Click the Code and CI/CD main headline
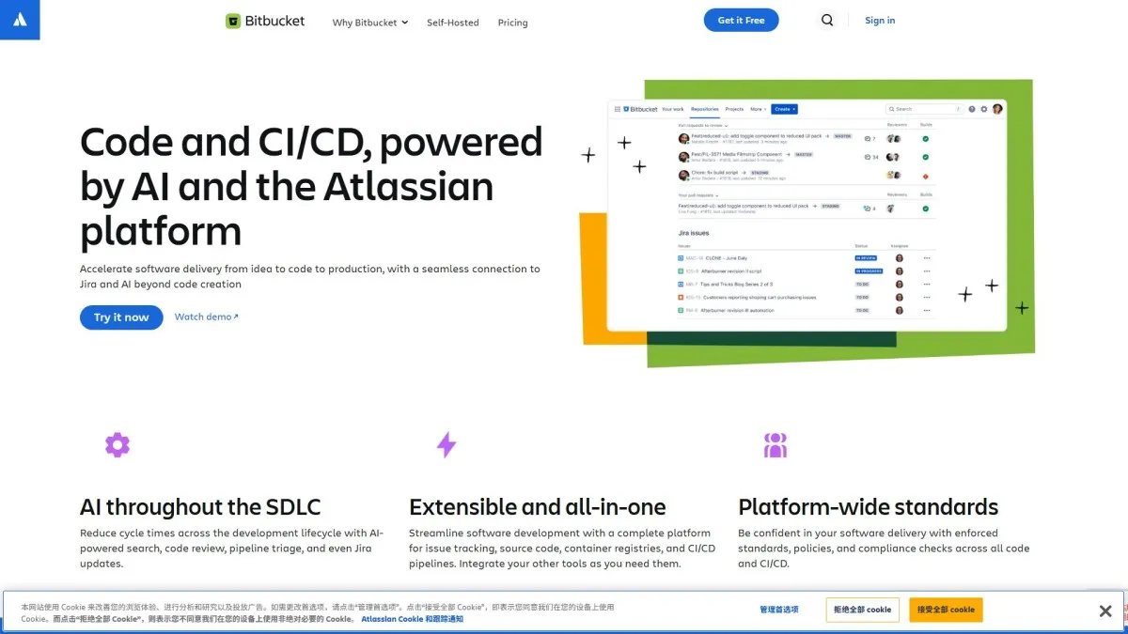 coord(312,186)
